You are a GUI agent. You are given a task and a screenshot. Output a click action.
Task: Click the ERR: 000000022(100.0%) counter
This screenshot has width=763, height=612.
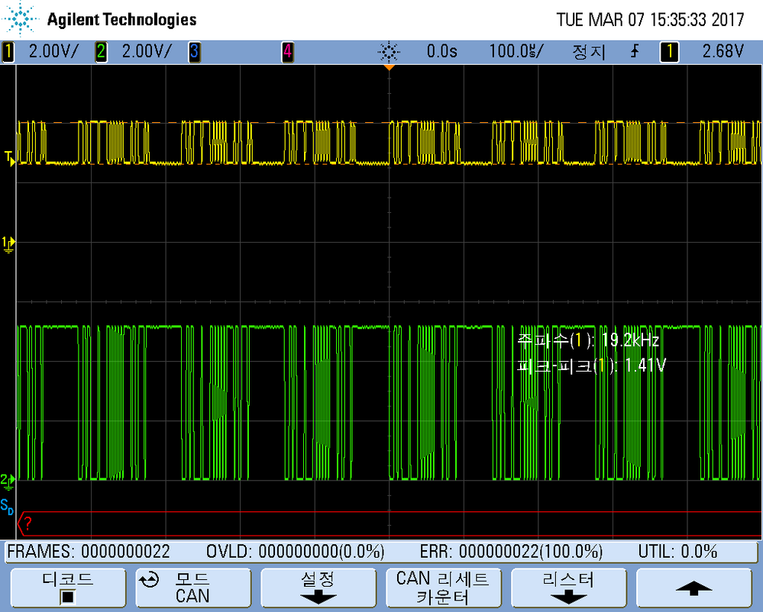point(512,552)
